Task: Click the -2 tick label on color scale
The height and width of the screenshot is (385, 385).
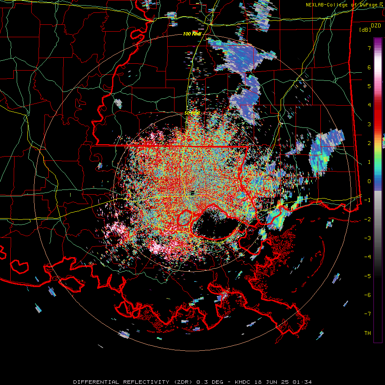Action: pos(367,219)
